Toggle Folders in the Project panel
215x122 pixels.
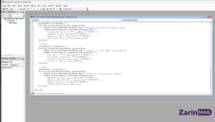(x=10, y=16)
